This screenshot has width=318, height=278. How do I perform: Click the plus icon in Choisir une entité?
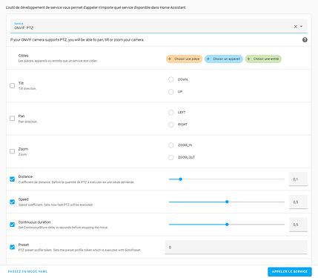(248, 59)
